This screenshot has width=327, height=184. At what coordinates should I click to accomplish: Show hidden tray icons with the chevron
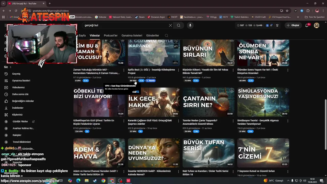click(x=288, y=181)
